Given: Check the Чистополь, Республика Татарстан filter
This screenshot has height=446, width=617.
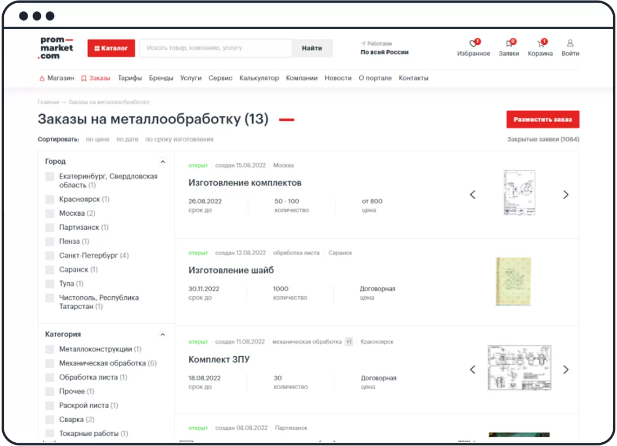Looking at the screenshot, I should (50, 297).
